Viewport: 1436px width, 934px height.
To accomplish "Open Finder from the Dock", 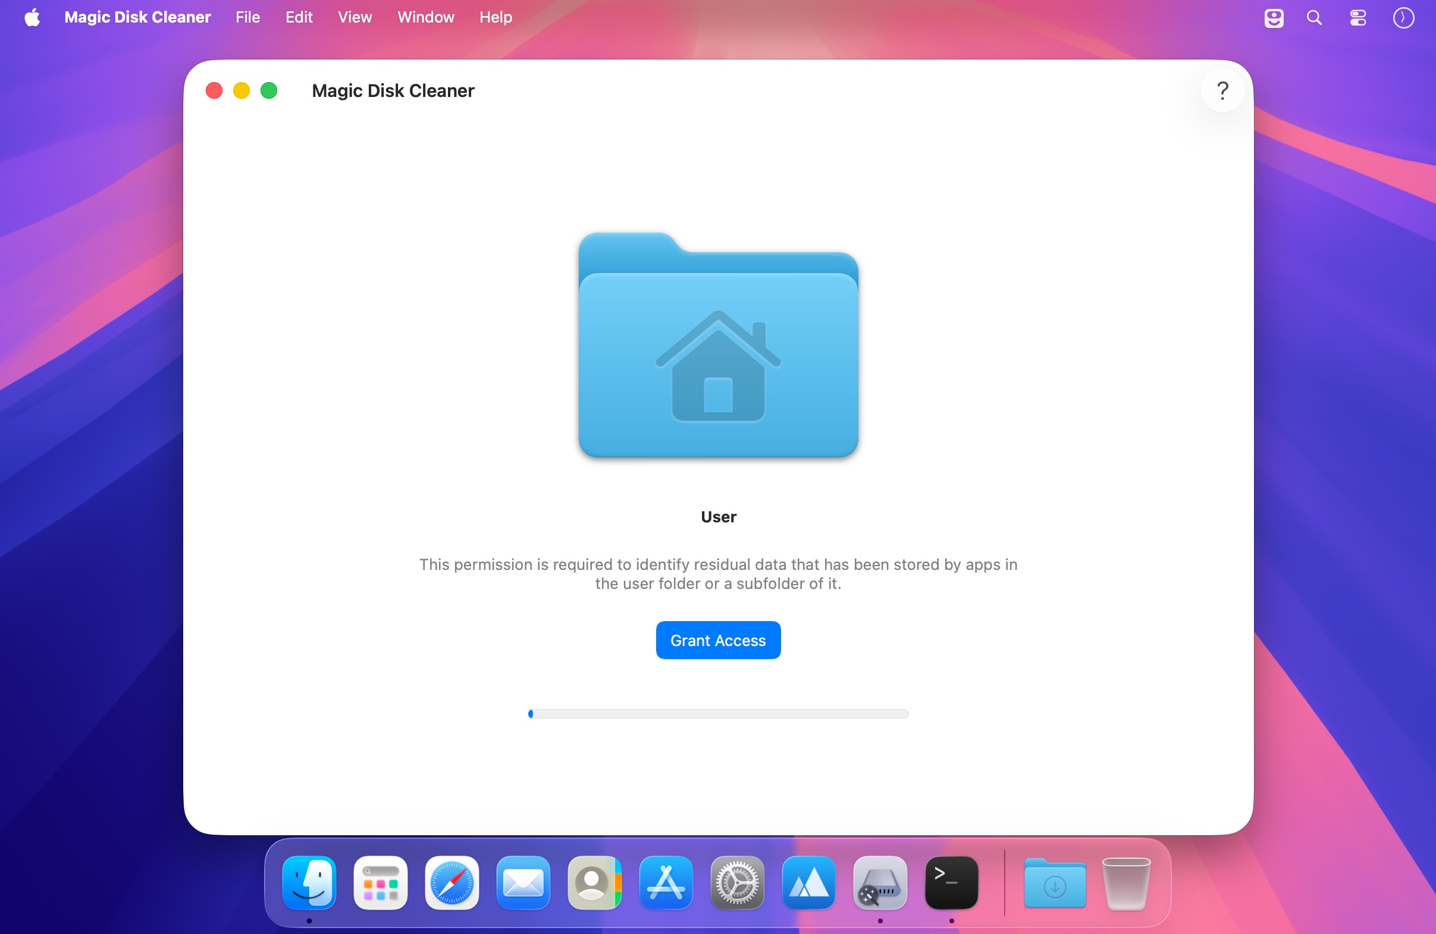I will [309, 882].
